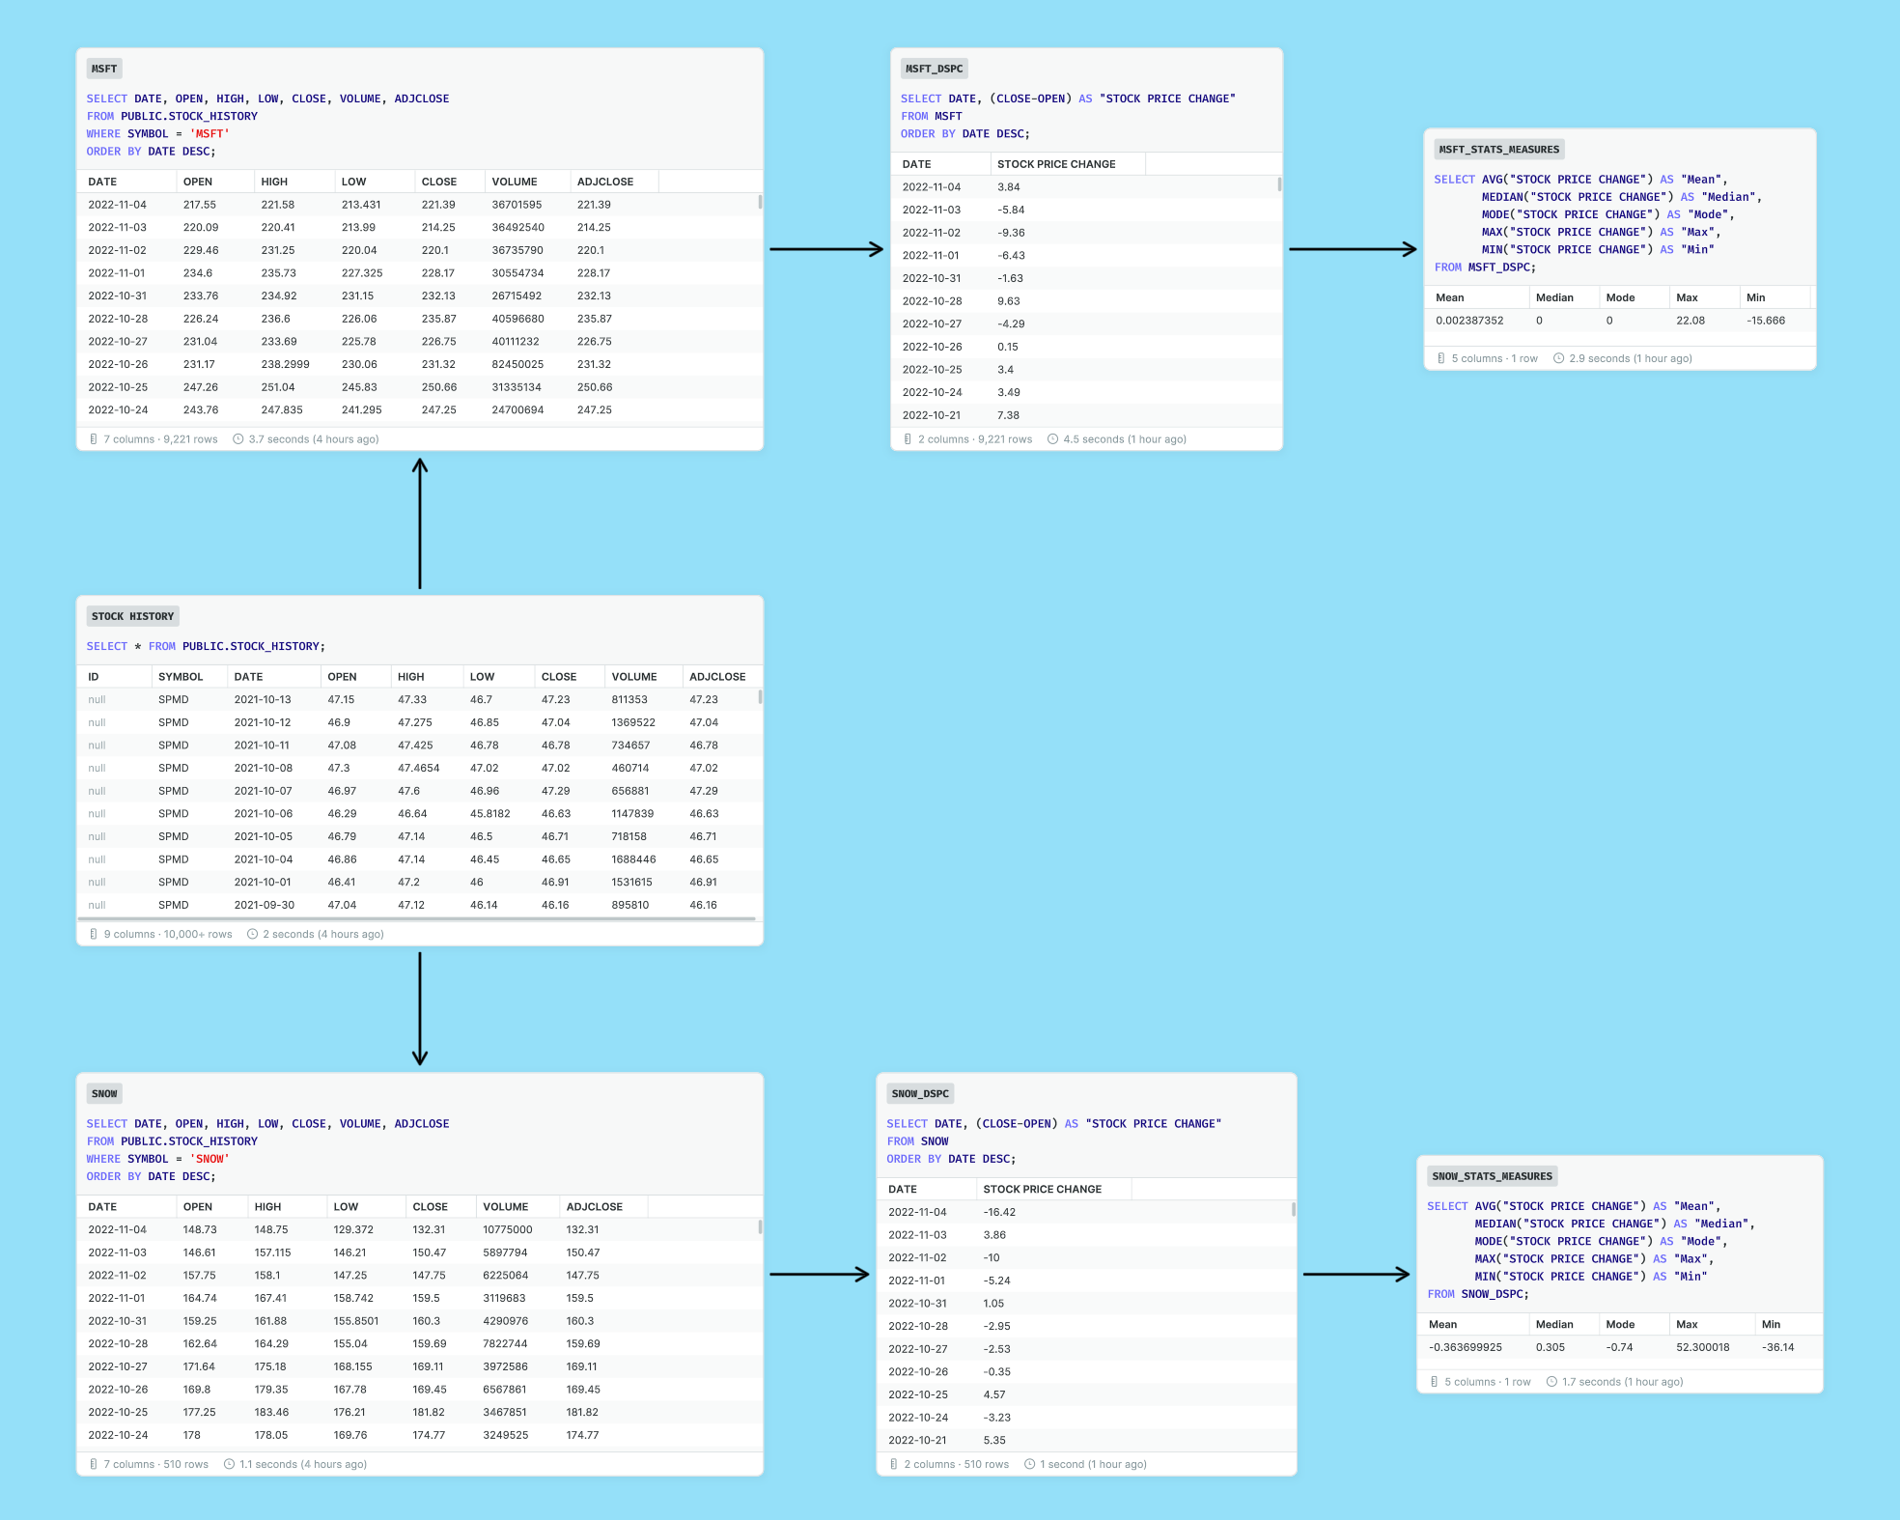Image resolution: width=1900 pixels, height=1520 pixels.
Task: Click the arrow connecting MSFT to MSFT_DSPC
Action: tap(825, 249)
